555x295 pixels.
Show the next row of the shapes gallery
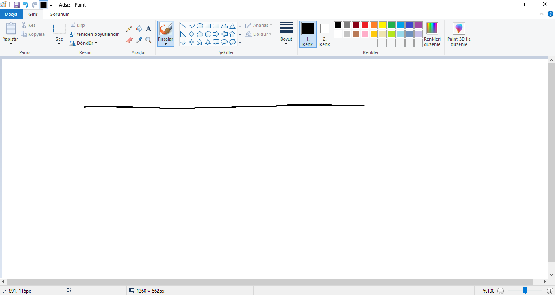click(x=240, y=34)
